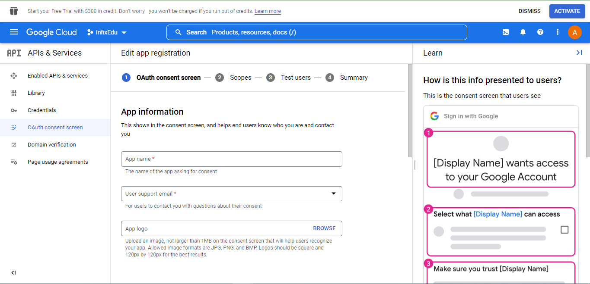Click the App information heading
590x284 pixels.
pos(152,112)
